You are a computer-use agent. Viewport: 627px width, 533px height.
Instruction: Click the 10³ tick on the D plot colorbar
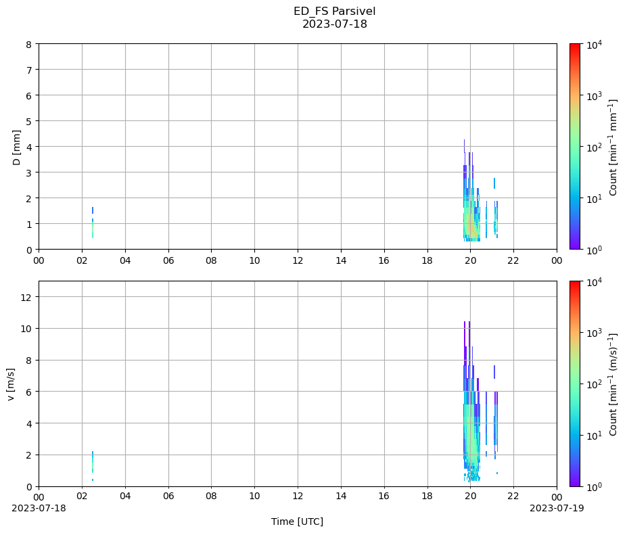click(594, 95)
